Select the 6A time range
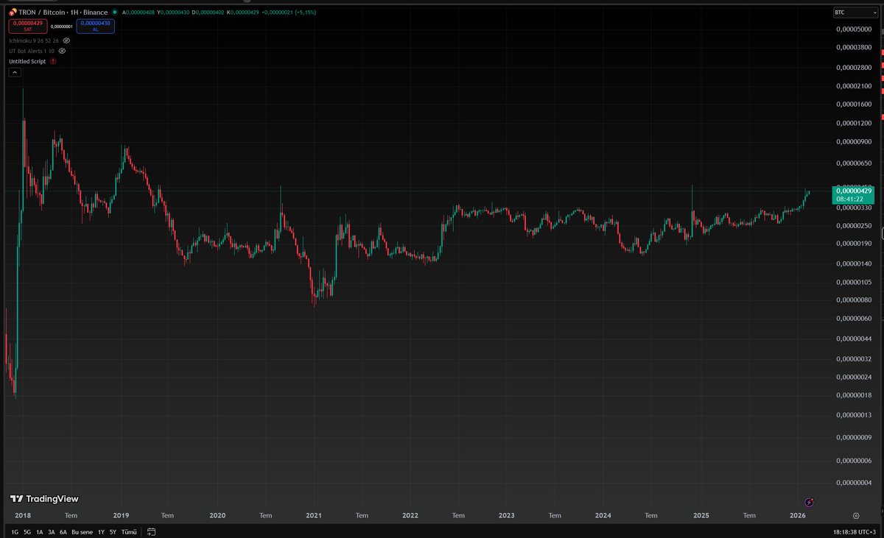 (x=63, y=531)
